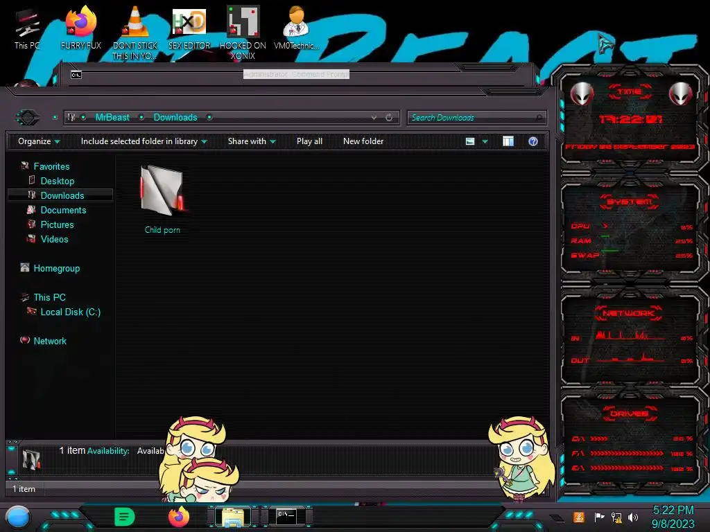Select Favorites in the navigation pane
Viewport: 710px width, 532px height.
tap(51, 166)
